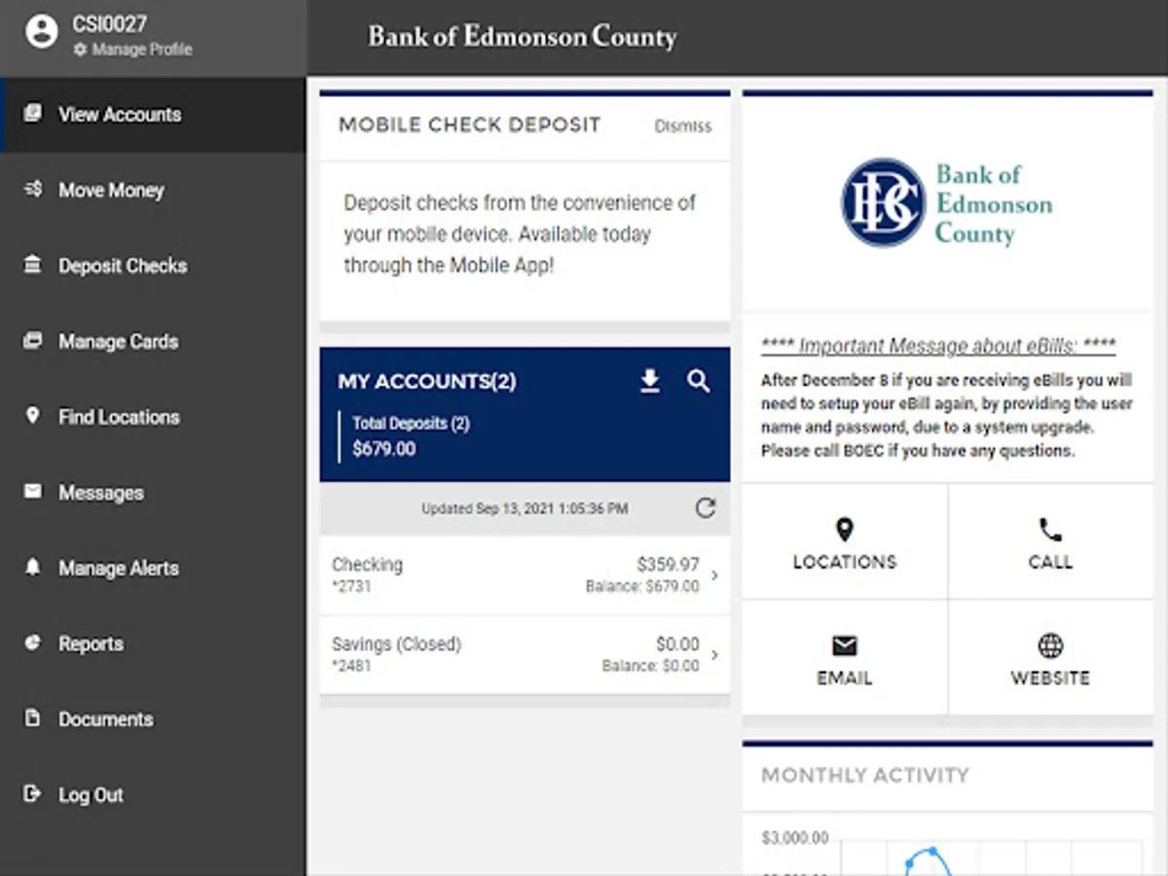Screen dimensions: 1168x876
Task: Click the Savings $0.00 amount
Action: pyautogui.click(x=677, y=644)
